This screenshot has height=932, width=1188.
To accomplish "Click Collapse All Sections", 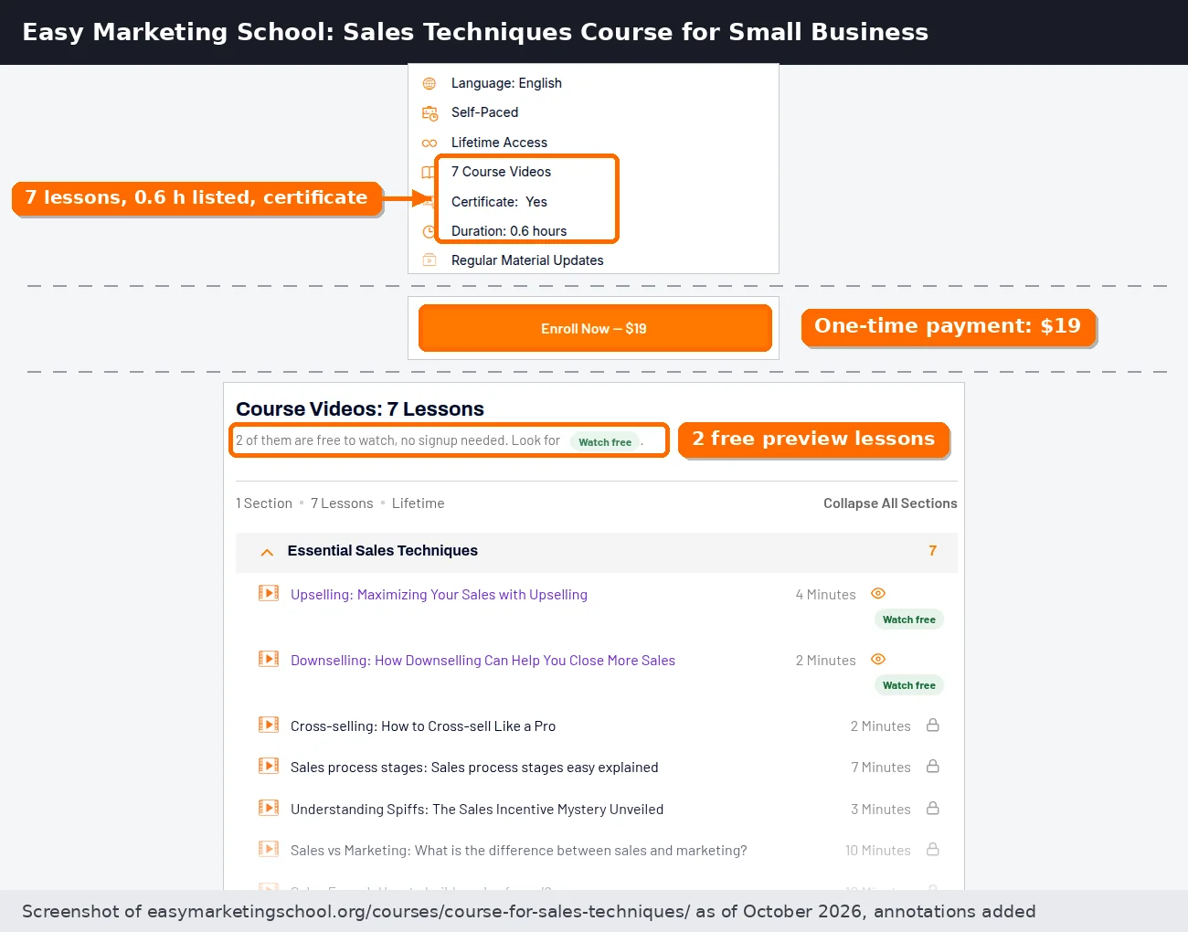I will pyautogui.click(x=890, y=503).
